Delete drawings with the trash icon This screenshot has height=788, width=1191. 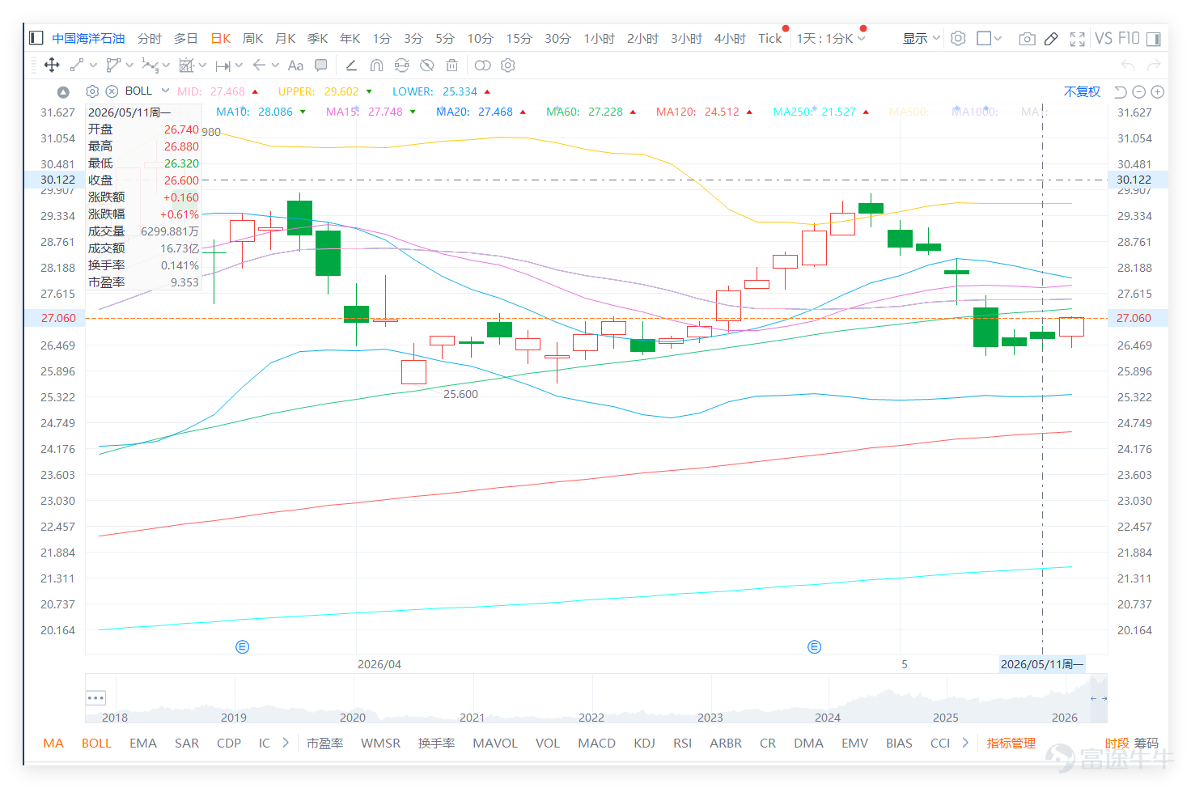click(452, 66)
